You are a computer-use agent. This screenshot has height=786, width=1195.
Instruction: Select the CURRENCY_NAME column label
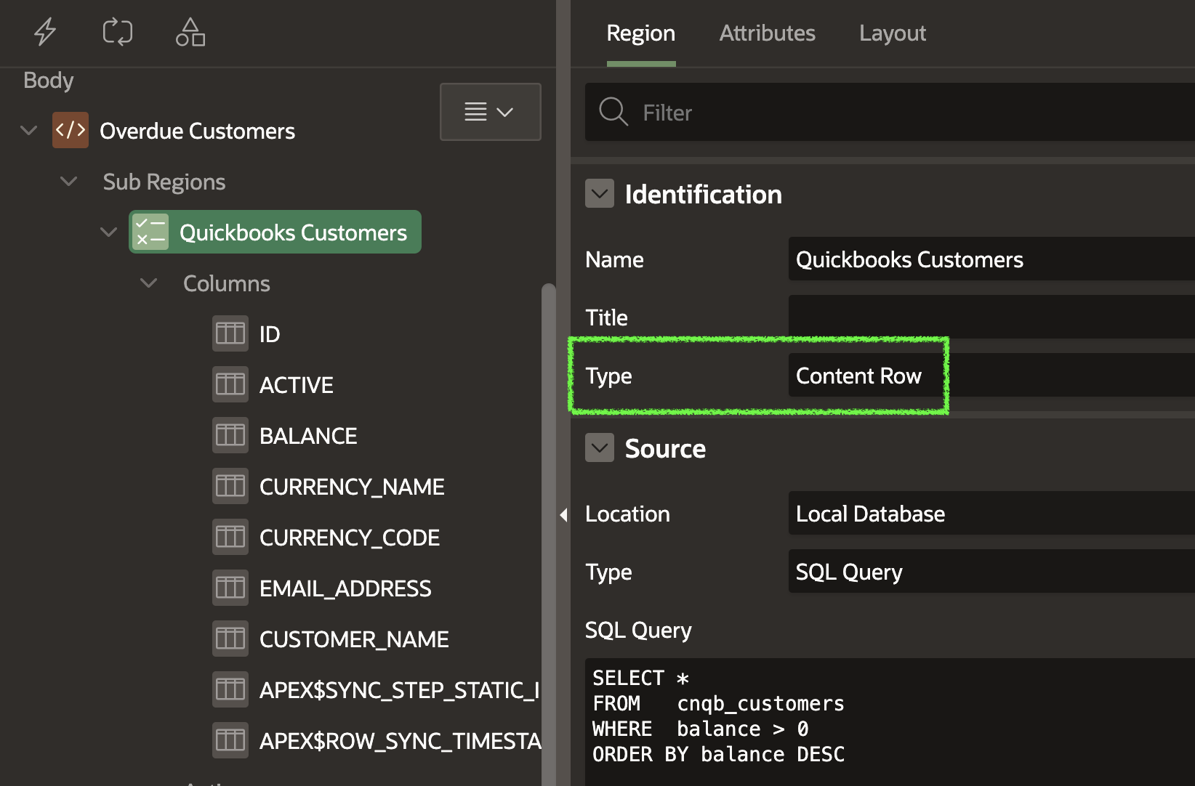352,487
